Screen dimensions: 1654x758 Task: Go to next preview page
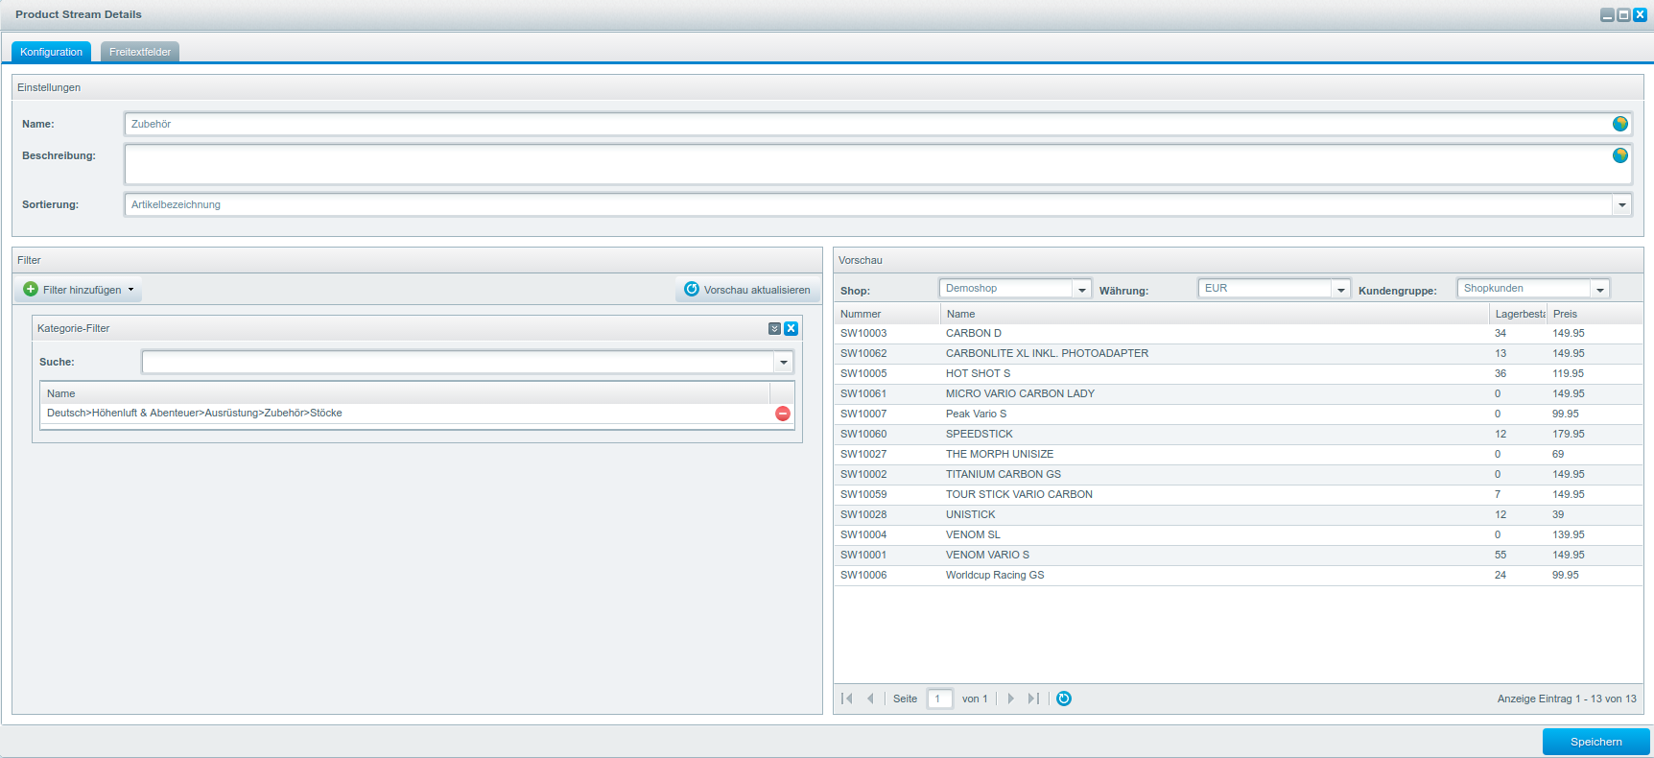(1010, 699)
